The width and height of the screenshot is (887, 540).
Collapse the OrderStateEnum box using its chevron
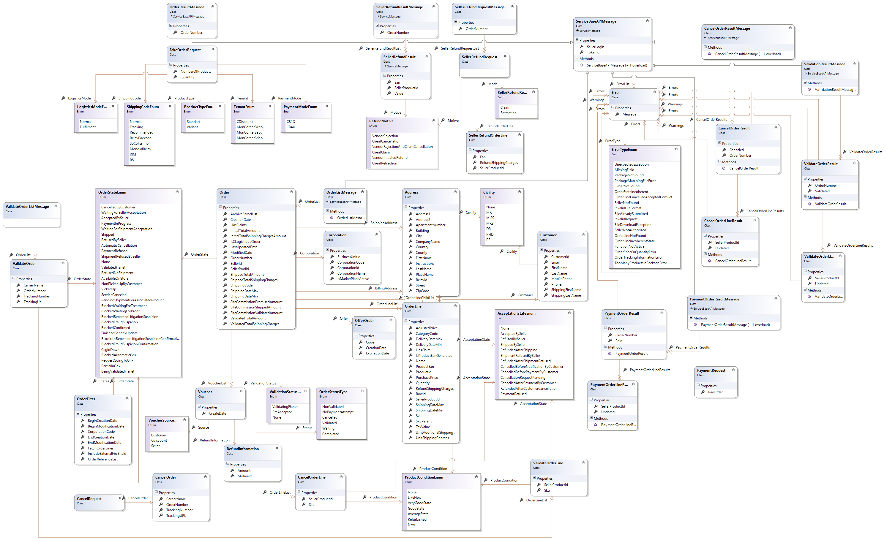(177, 191)
